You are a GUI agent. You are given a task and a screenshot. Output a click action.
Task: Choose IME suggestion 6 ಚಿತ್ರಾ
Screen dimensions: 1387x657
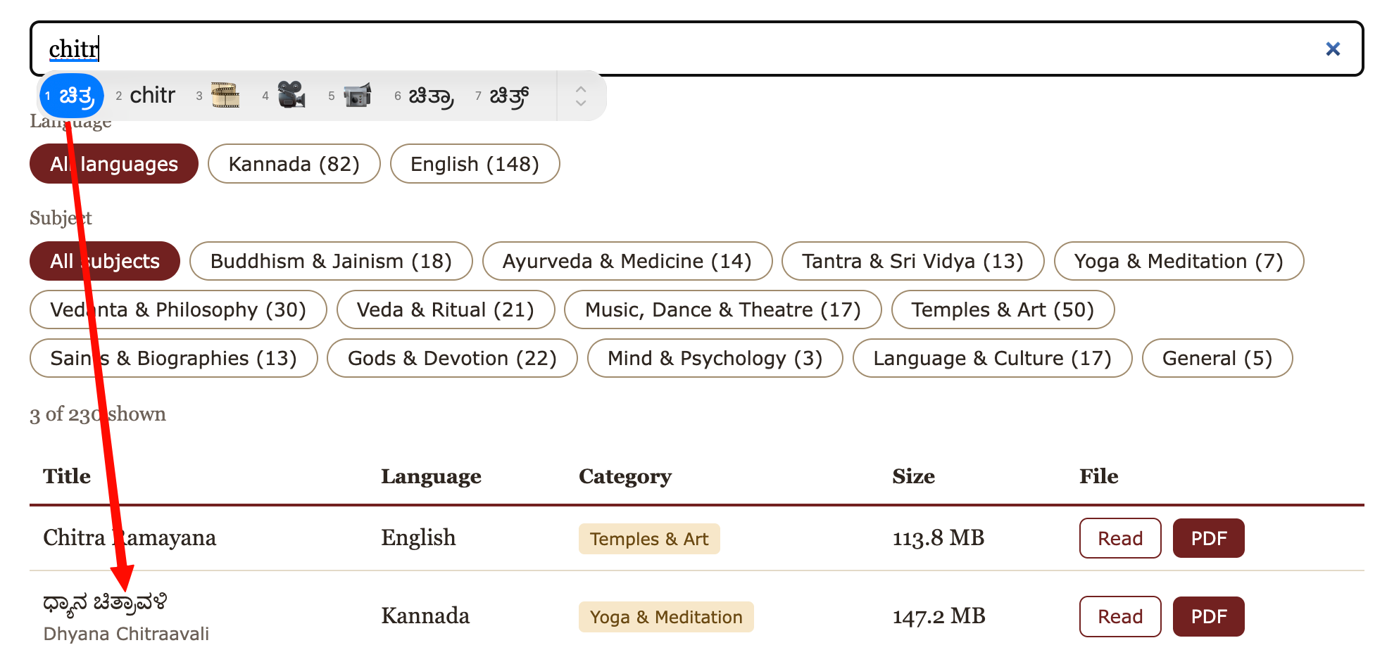[x=425, y=96]
